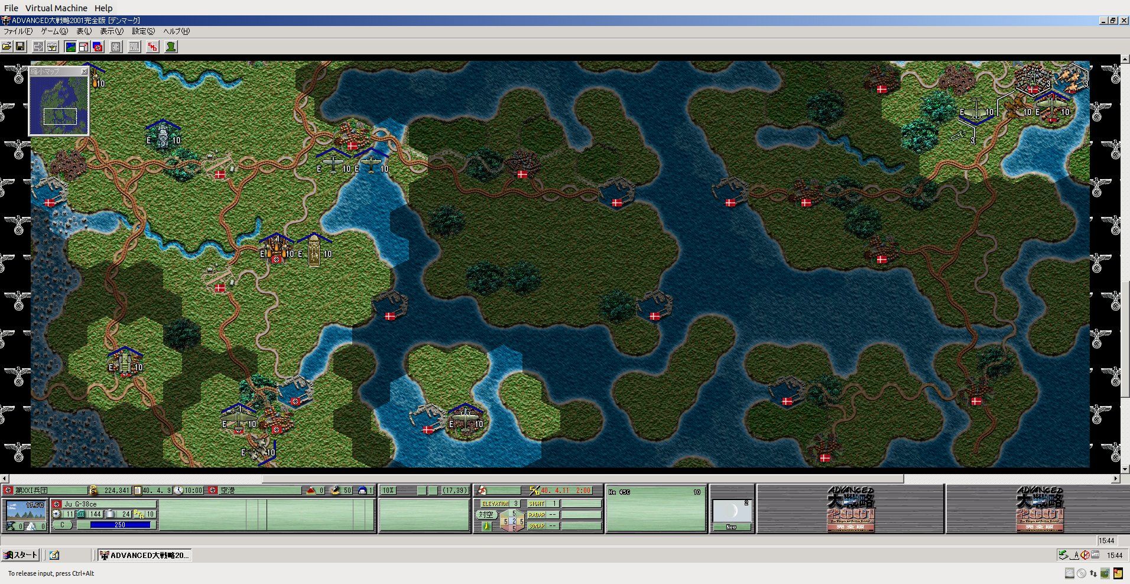Image resolution: width=1130 pixels, height=584 pixels.
Task: Click the green and blue terrain map toolbar icon
Action: [71, 47]
